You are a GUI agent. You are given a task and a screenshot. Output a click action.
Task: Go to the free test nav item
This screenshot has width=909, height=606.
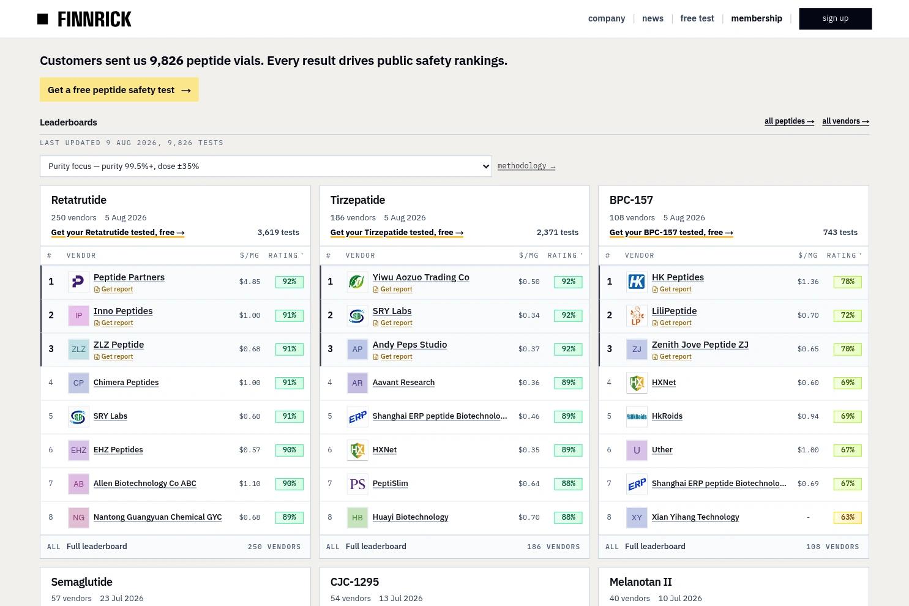coord(697,18)
